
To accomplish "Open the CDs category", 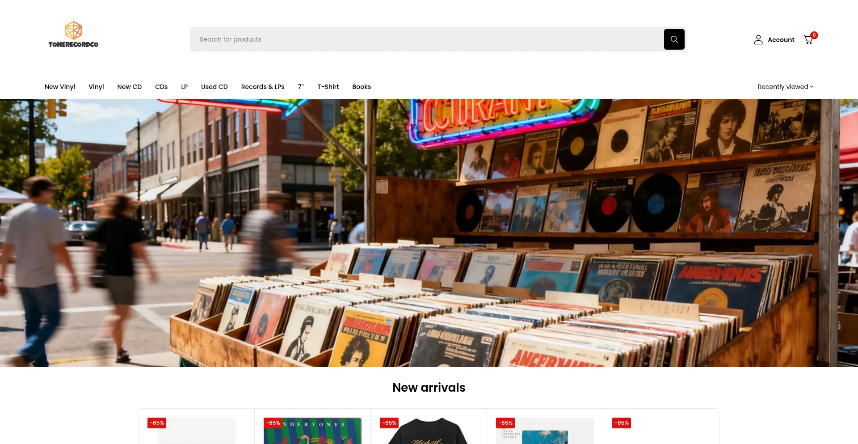I will click(x=161, y=87).
